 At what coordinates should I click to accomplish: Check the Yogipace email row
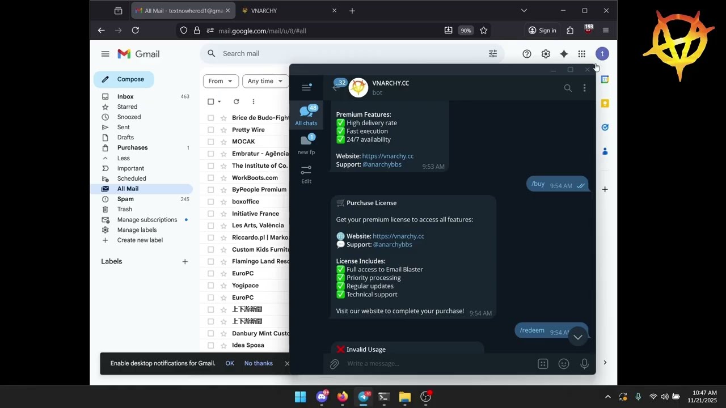click(211, 286)
